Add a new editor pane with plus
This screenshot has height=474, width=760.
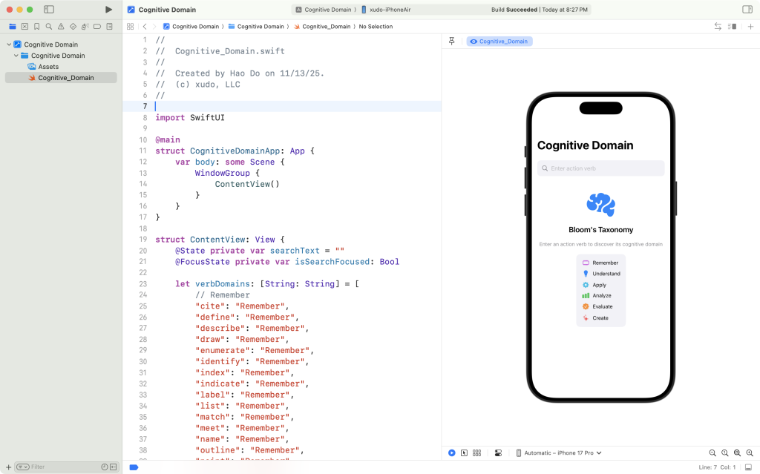click(750, 26)
